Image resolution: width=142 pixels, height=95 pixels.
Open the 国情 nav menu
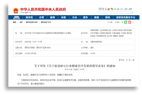pos(108,18)
